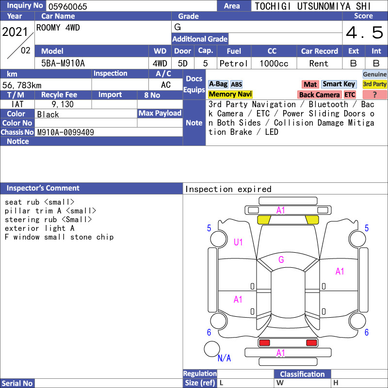Viewport: 388px width, 388px height.
Task: Click the spare tire N/A circle
Action: coord(212,349)
